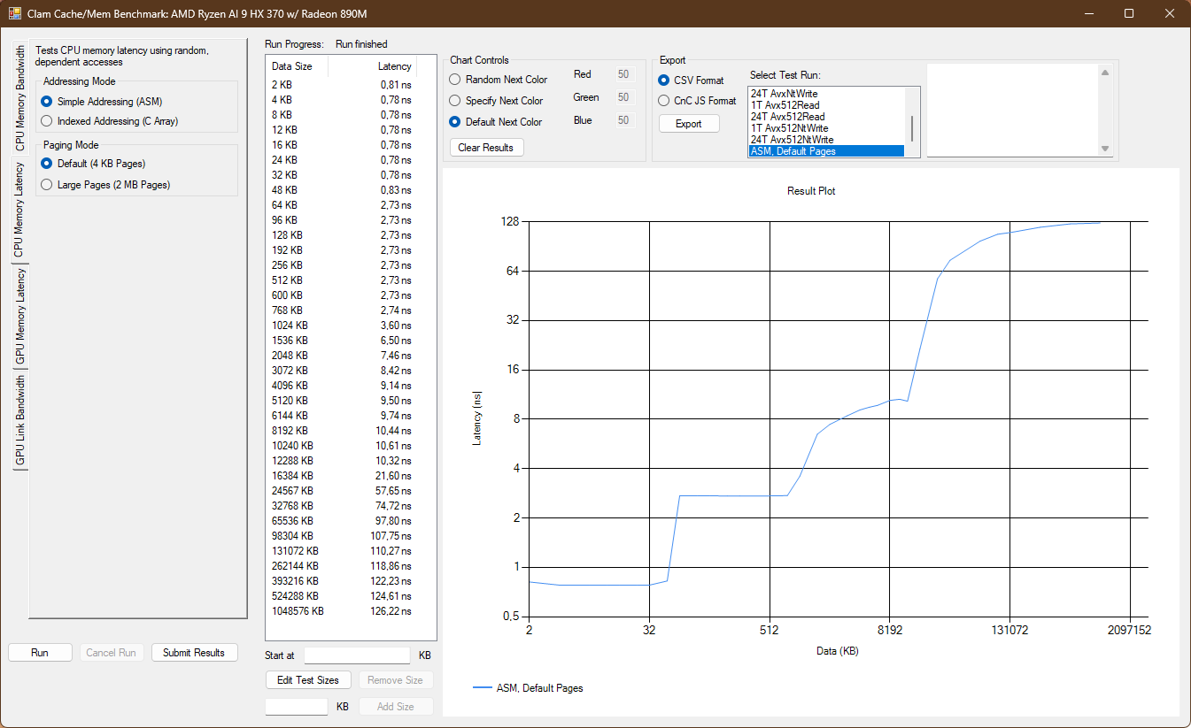Image resolution: width=1191 pixels, height=728 pixels.
Task: Switch export to CnC JS Format
Action: pyautogui.click(x=664, y=101)
